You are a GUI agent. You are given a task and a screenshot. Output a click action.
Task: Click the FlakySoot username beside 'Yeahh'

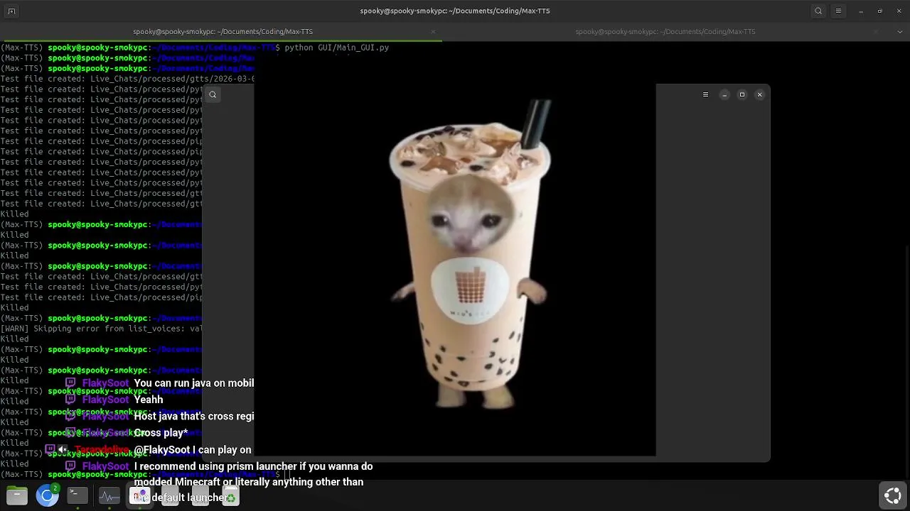click(x=105, y=400)
